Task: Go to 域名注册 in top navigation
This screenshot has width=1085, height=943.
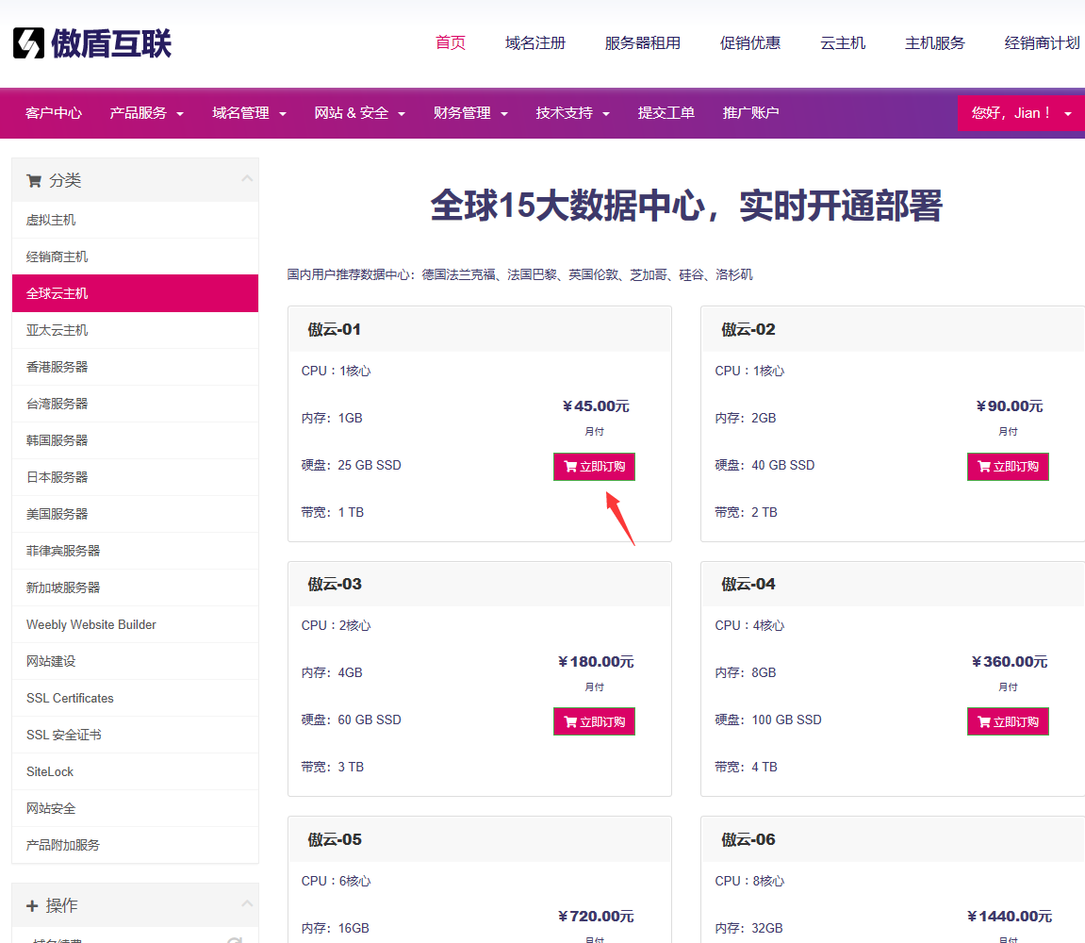Action: pyautogui.click(x=534, y=43)
